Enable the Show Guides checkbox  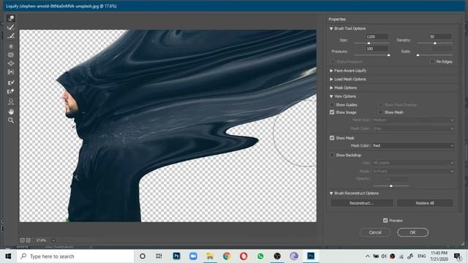click(332, 104)
